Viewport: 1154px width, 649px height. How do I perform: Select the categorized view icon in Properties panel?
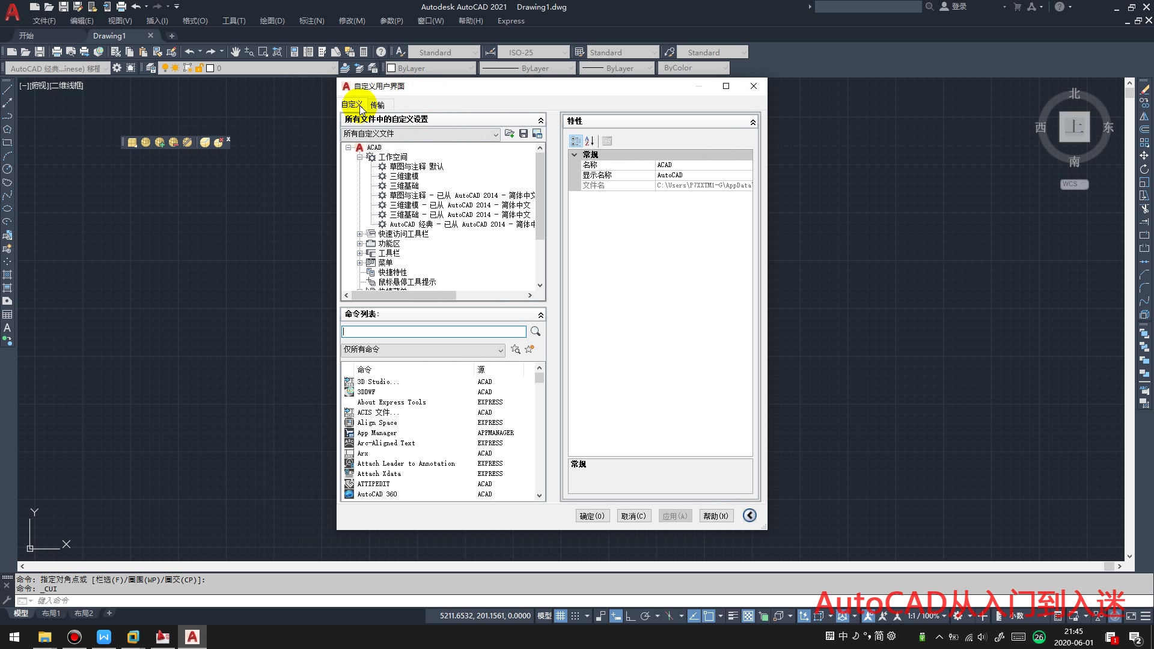575,141
